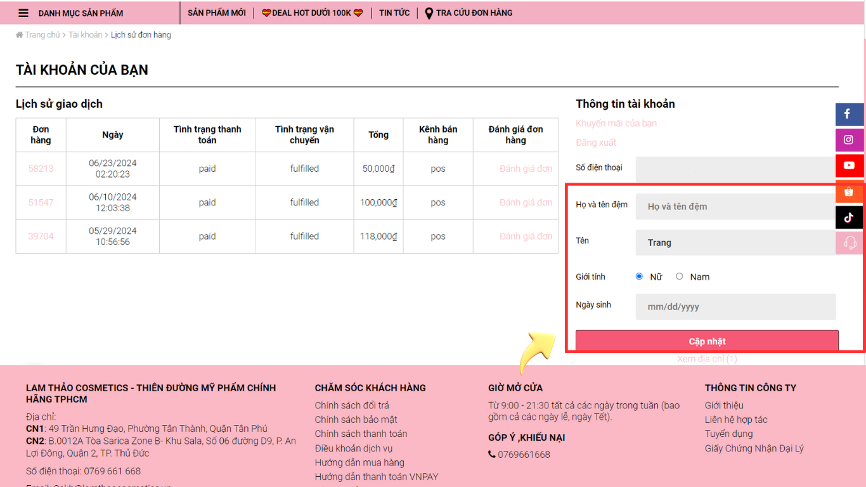Open Liên hệ hợp tác footer link
This screenshot has width=866, height=487.
[736, 419]
